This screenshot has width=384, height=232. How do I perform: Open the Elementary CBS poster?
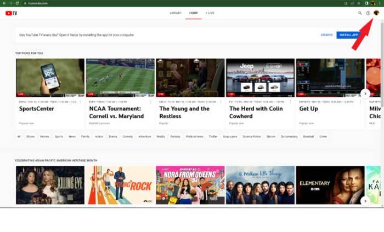pos(330,185)
